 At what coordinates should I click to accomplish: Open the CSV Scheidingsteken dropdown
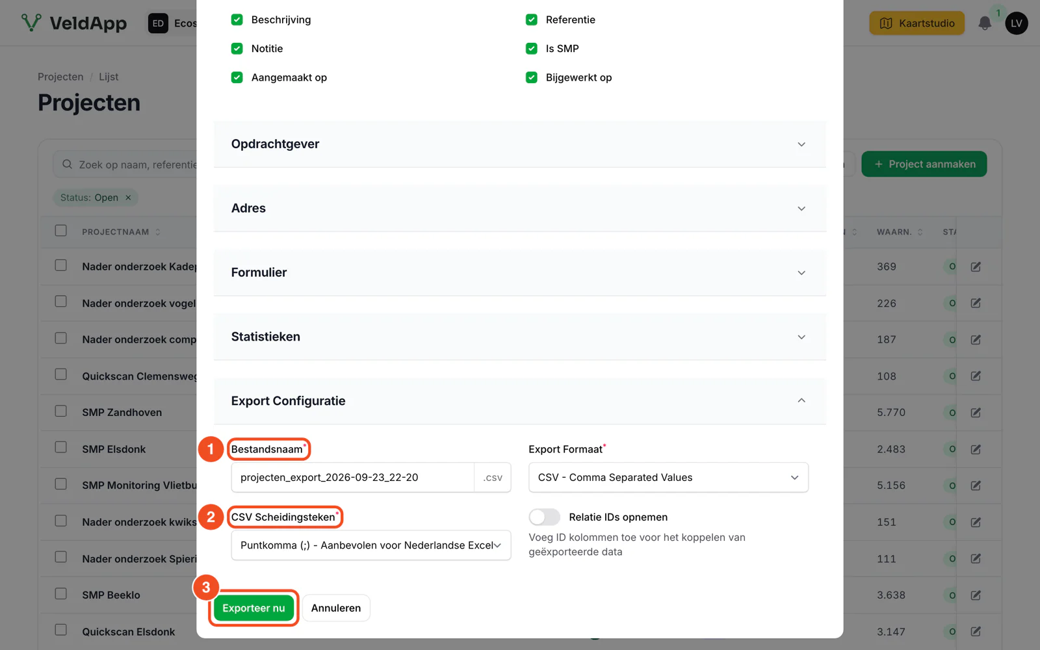371,545
